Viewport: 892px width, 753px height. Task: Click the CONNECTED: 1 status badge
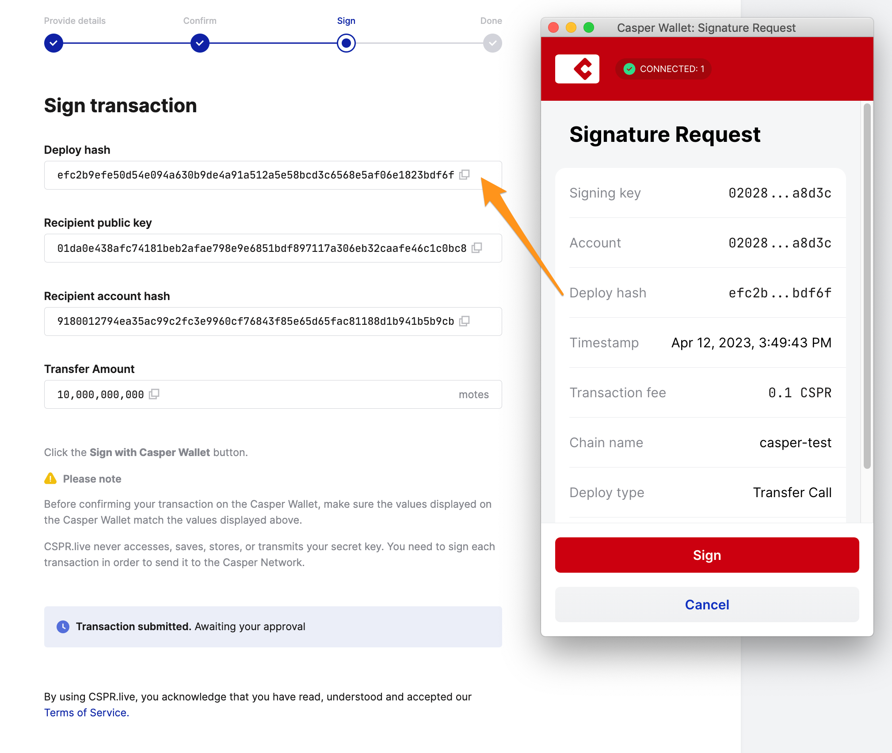[663, 68]
